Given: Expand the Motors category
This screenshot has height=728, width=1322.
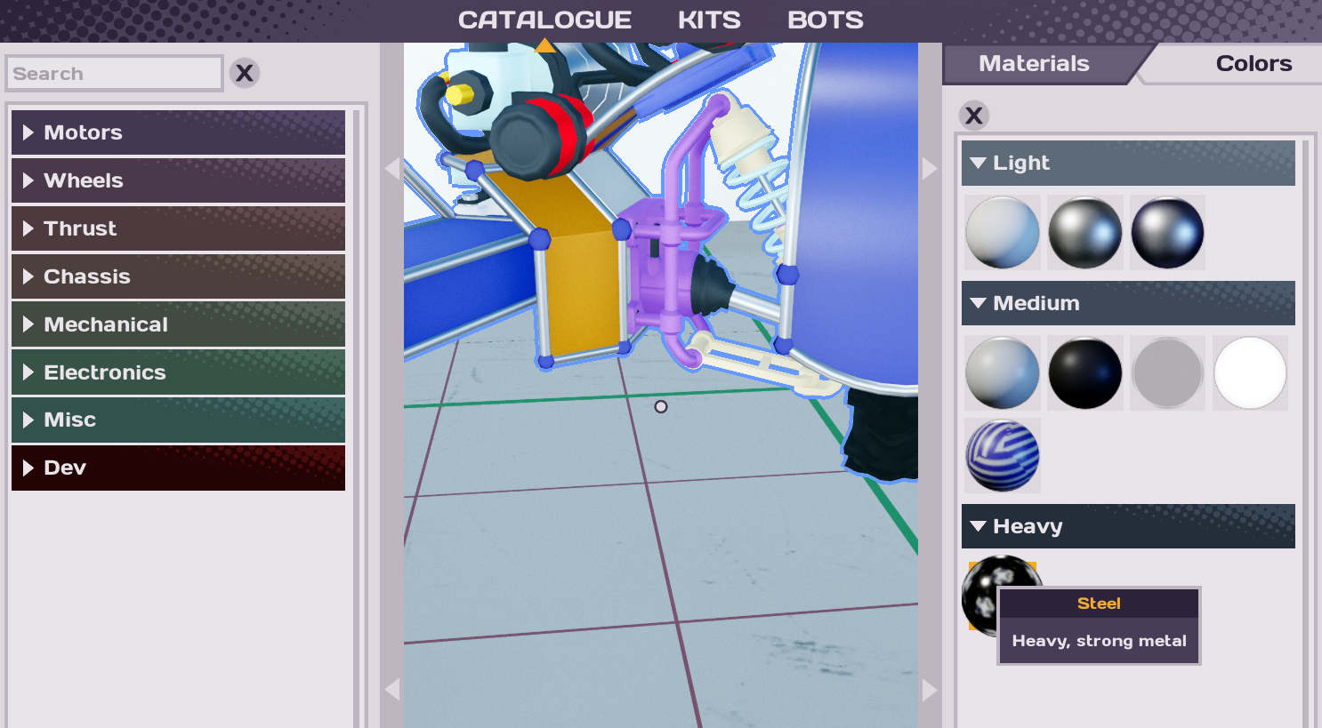Looking at the screenshot, I should click(x=178, y=132).
